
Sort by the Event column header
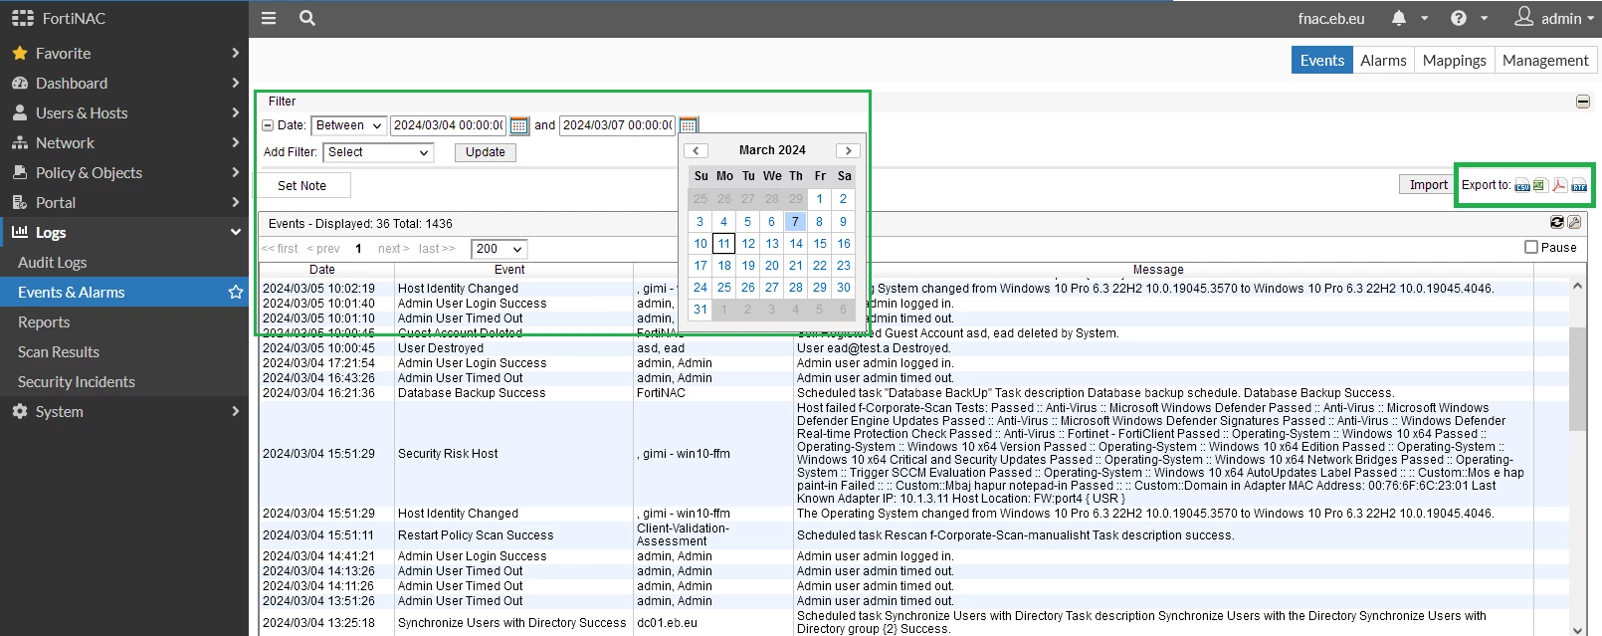pyautogui.click(x=509, y=270)
